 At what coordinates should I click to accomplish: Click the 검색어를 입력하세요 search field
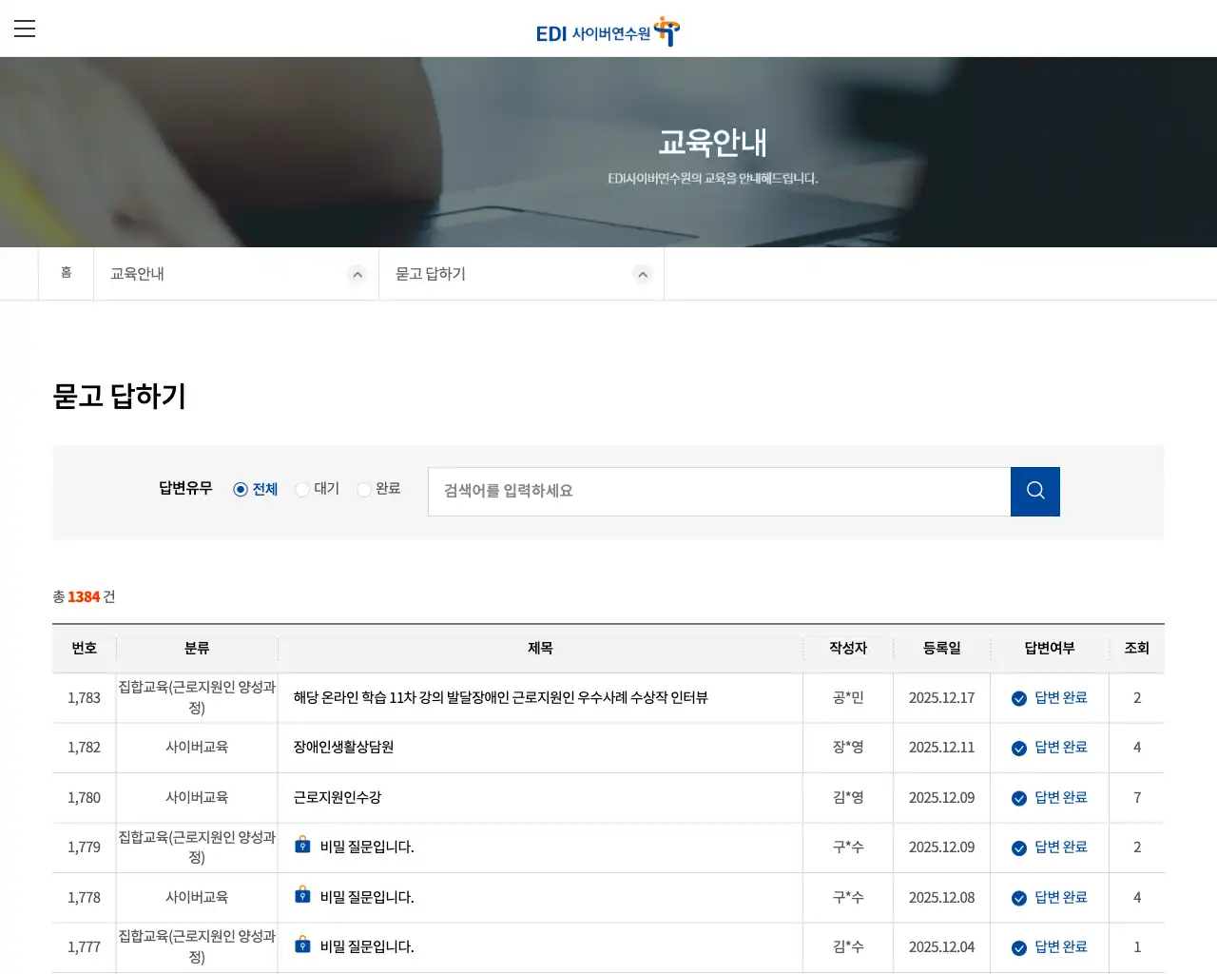[x=719, y=491]
